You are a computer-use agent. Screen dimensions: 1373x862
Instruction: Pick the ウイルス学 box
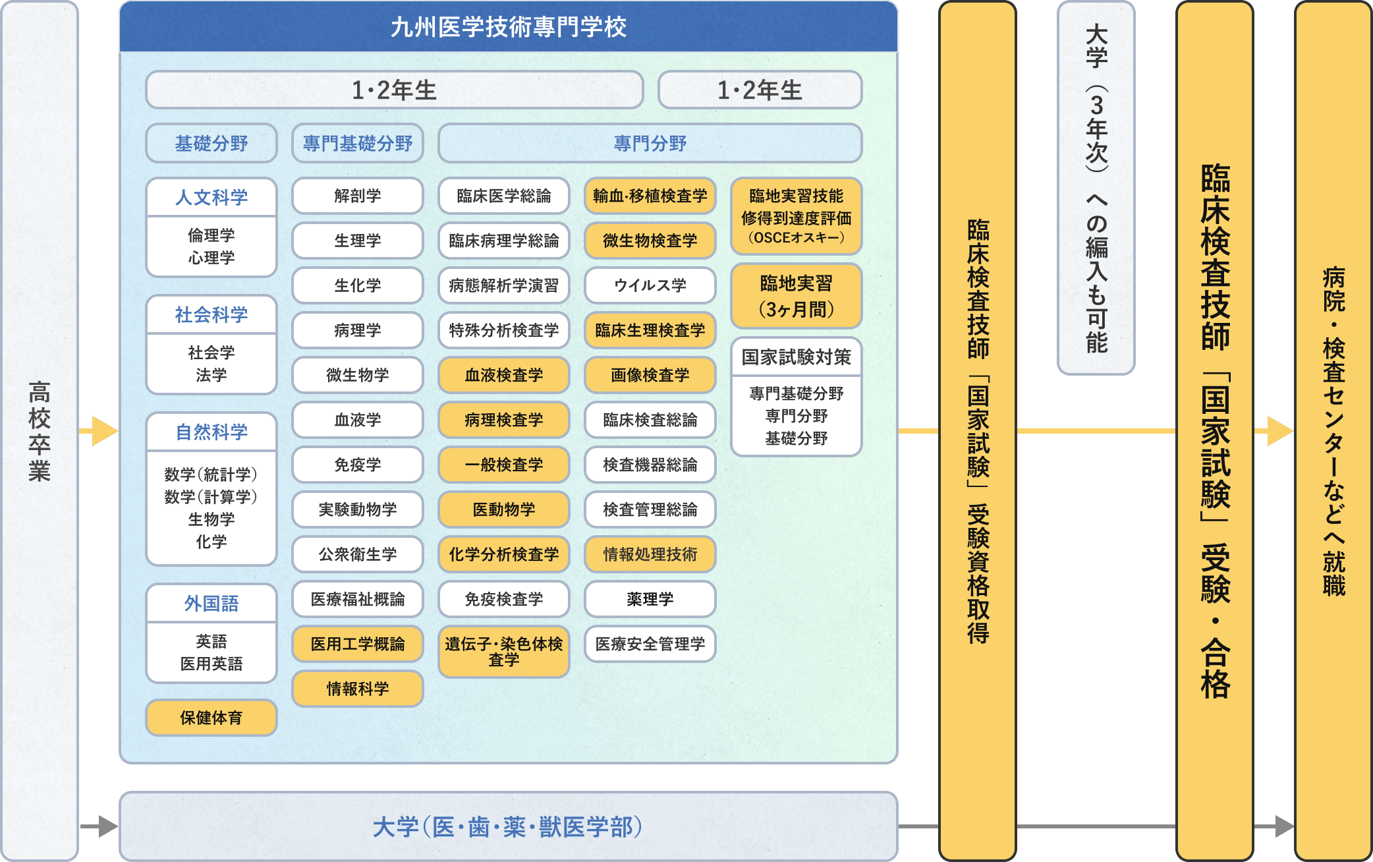(x=650, y=285)
